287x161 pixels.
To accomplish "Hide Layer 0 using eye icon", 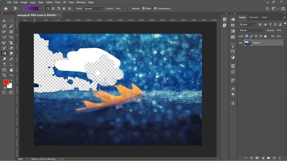I will pos(241,43).
